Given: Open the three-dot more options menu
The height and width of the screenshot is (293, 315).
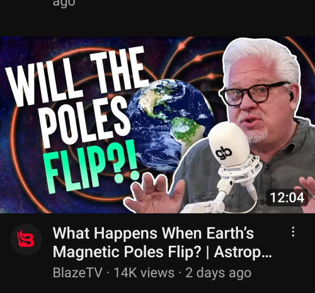Looking at the screenshot, I should pyautogui.click(x=293, y=232).
